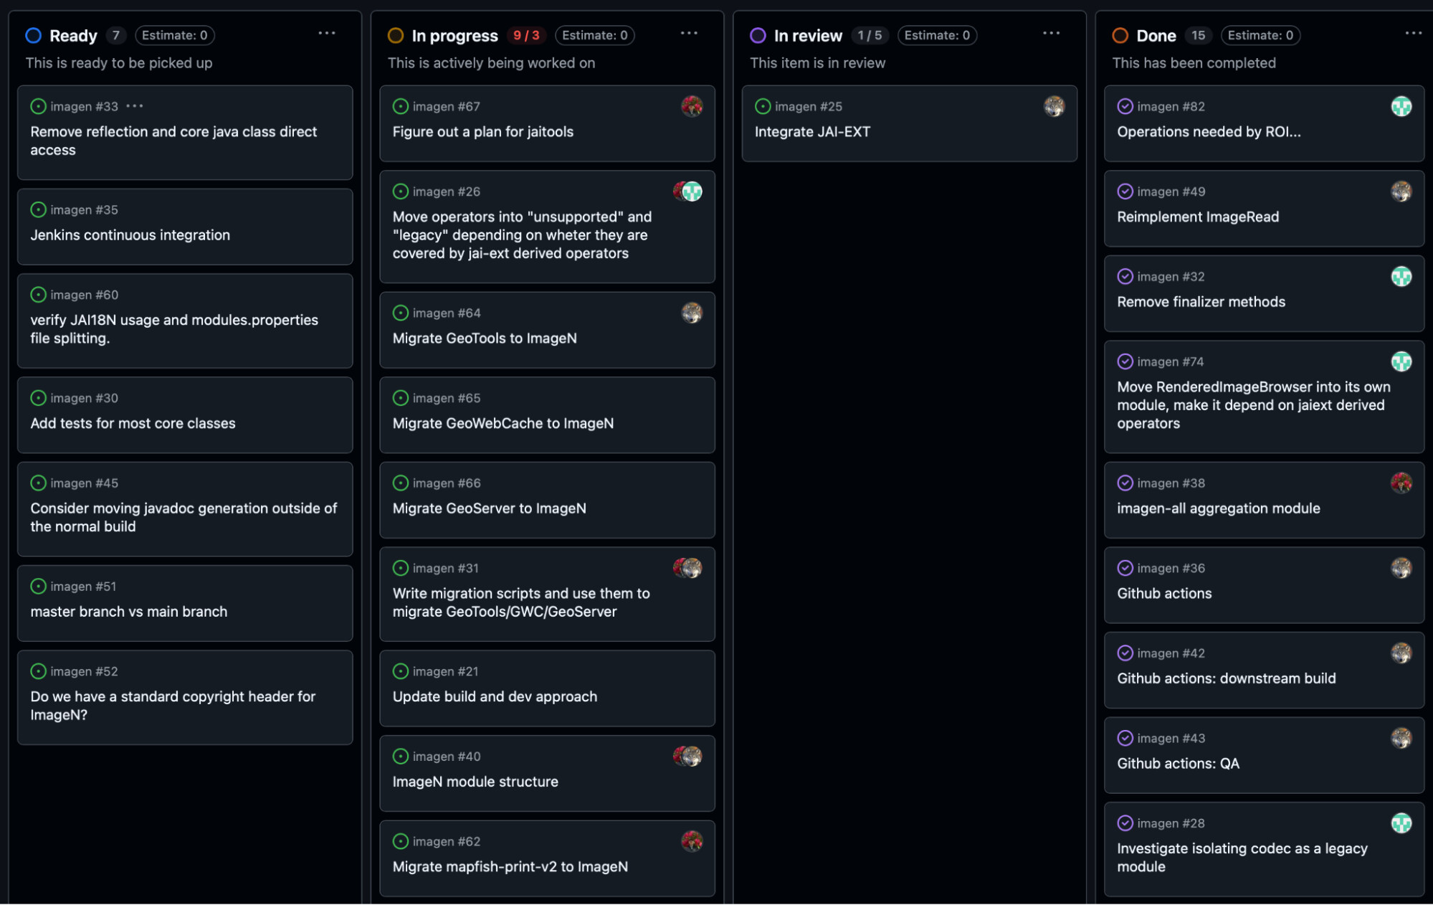Image resolution: width=1433 pixels, height=905 pixels.
Task: Click the "Reimplement ImageRead" title
Action: click(1197, 217)
